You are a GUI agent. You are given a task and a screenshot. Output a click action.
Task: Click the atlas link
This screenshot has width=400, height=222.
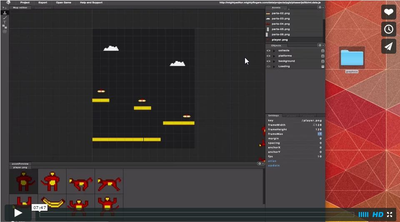tap(272, 161)
